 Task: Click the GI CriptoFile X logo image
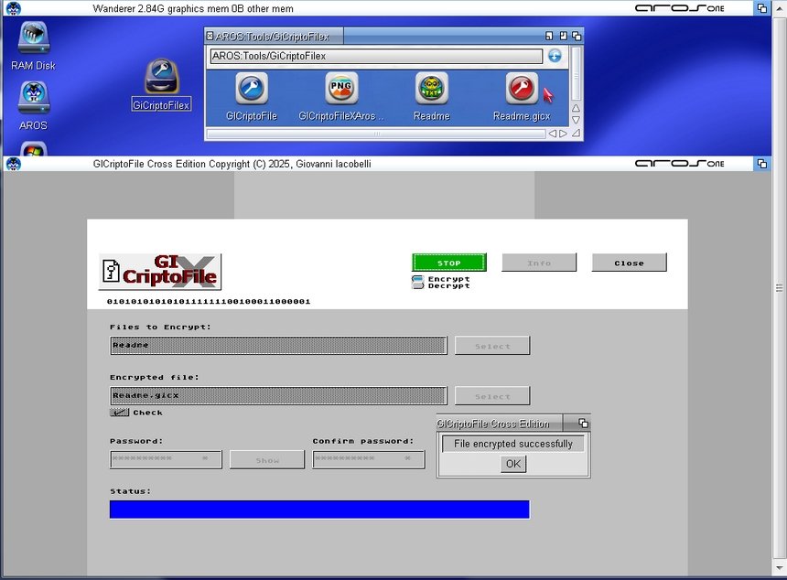click(x=160, y=272)
